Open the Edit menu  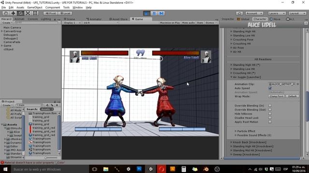tap(11, 8)
